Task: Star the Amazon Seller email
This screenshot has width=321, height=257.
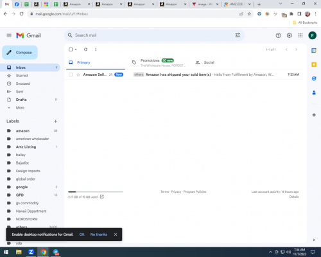Action: pyautogui.click(x=78, y=75)
